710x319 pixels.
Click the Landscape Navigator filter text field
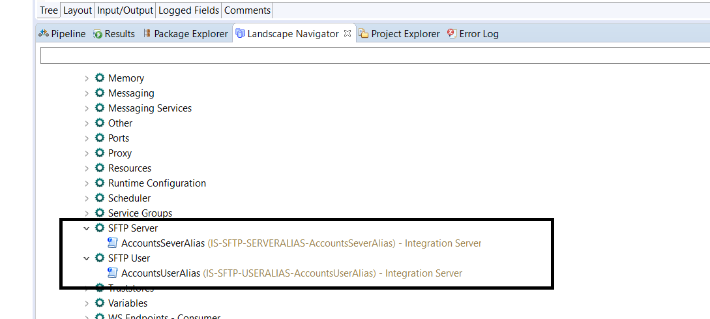tap(372, 56)
